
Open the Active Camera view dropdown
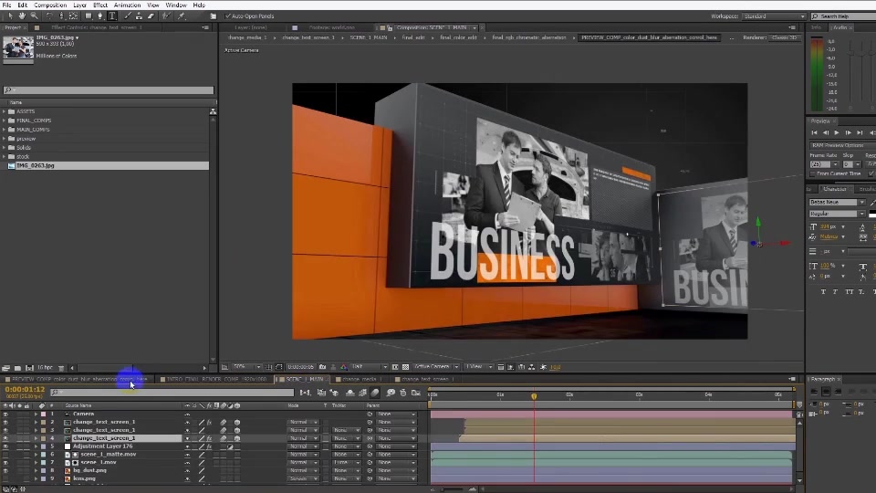436,367
